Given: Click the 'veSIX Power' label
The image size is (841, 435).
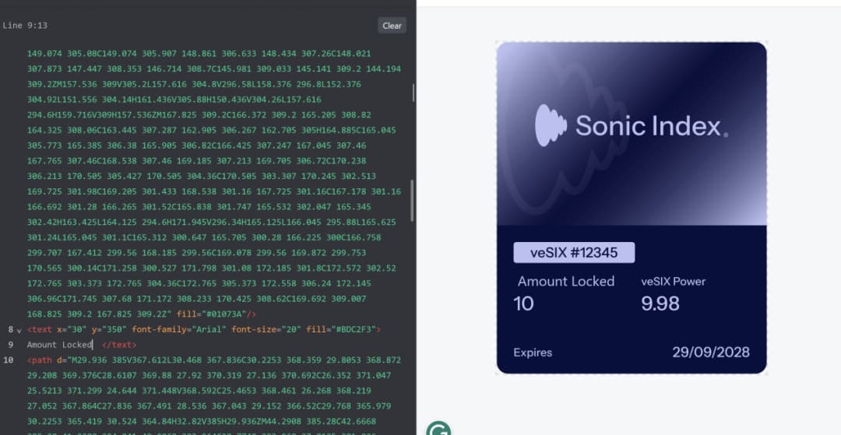Looking at the screenshot, I should (x=673, y=281).
